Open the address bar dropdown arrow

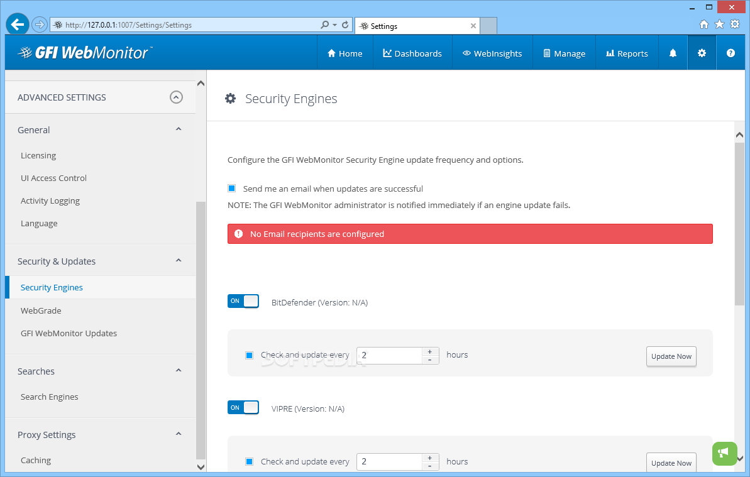click(x=335, y=25)
